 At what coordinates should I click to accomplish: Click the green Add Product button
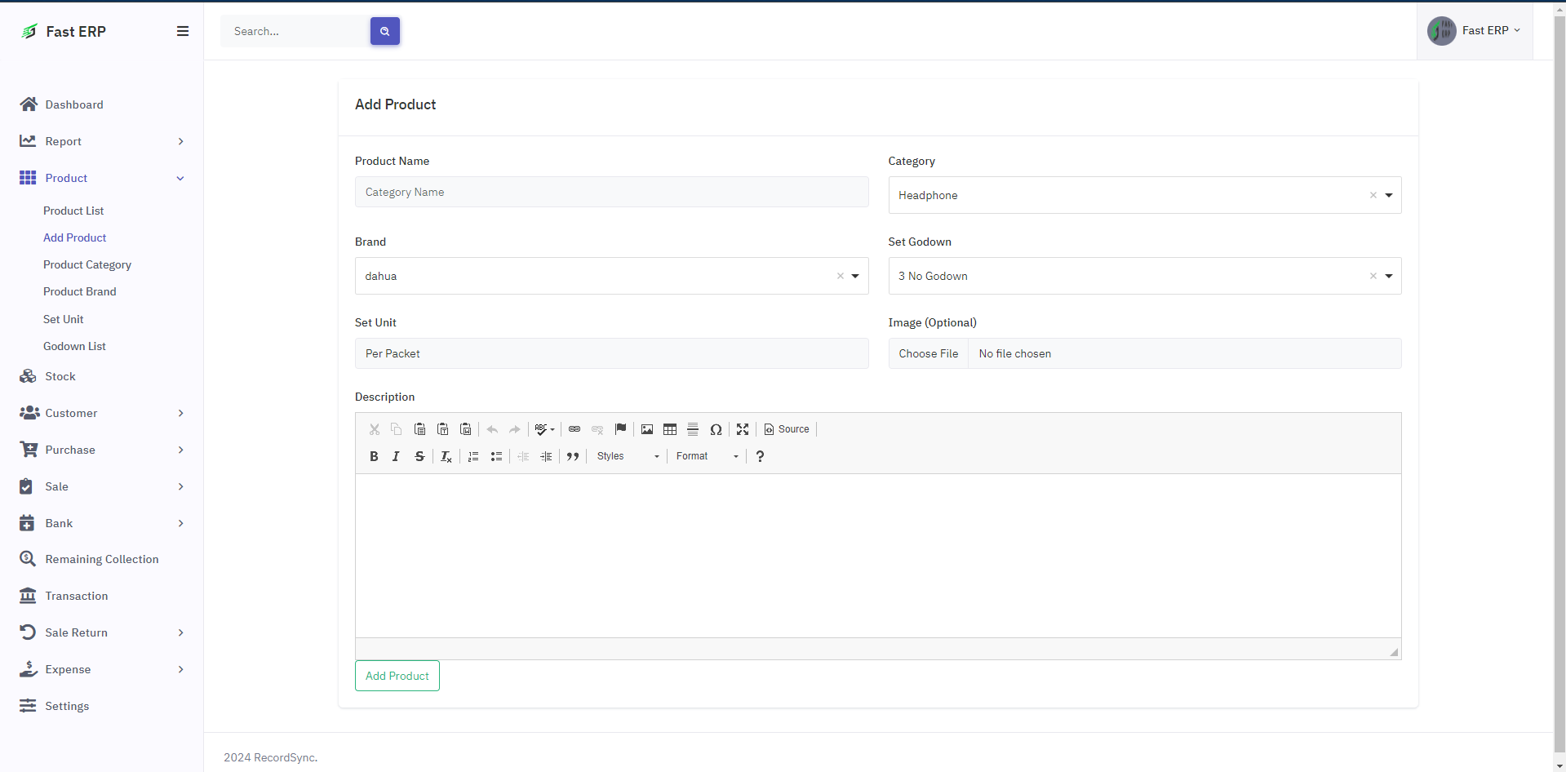click(397, 676)
